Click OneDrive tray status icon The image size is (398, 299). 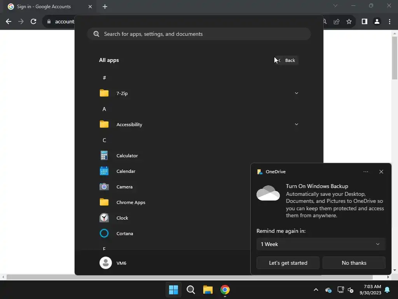[328, 290]
